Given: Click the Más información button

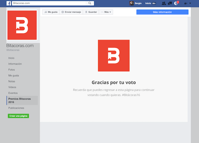Looking at the screenshot, I should pyautogui.click(x=162, y=12).
